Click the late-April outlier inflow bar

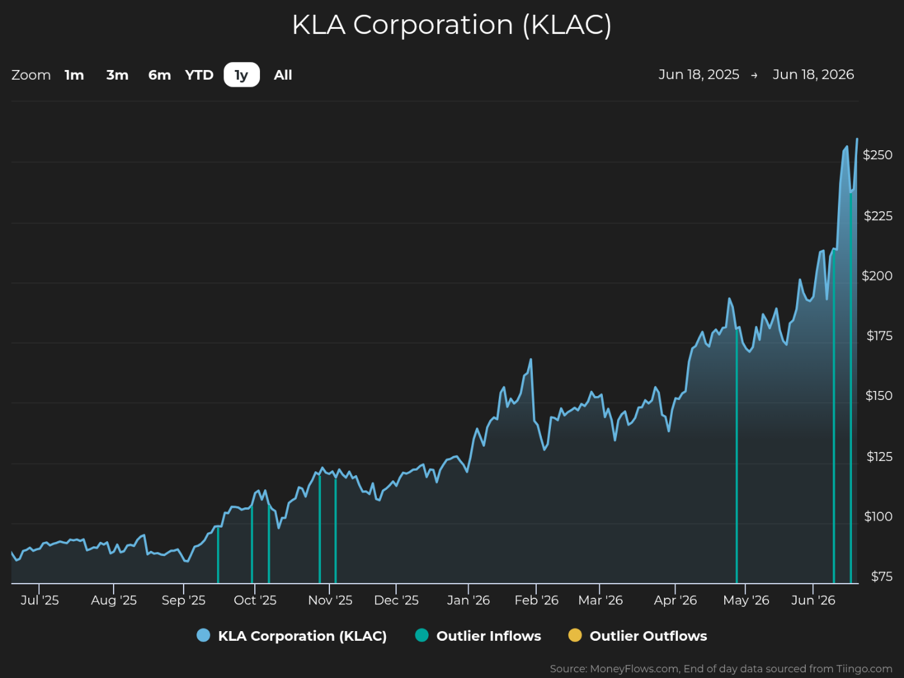point(736,456)
